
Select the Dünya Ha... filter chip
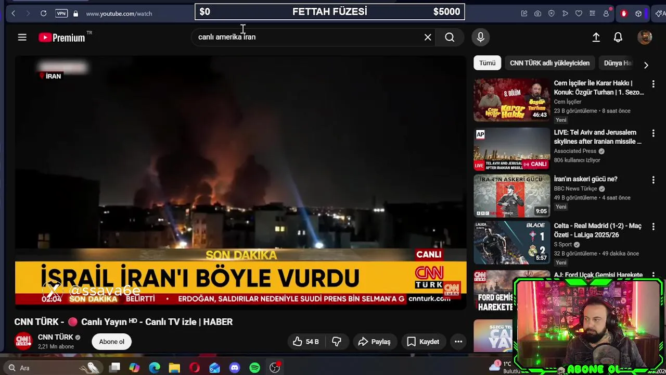(x=618, y=63)
